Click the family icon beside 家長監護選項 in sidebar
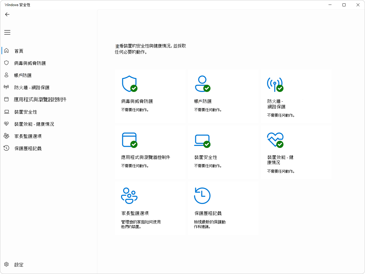The width and height of the screenshot is (365, 274). point(6,136)
